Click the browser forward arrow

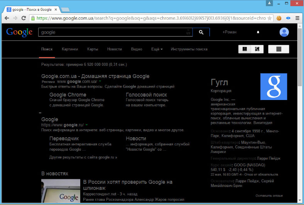[x=15, y=18]
